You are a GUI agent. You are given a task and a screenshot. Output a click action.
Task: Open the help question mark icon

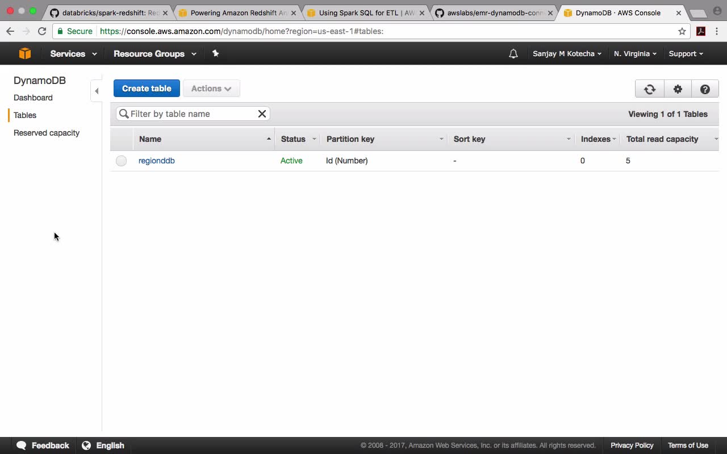tap(705, 89)
